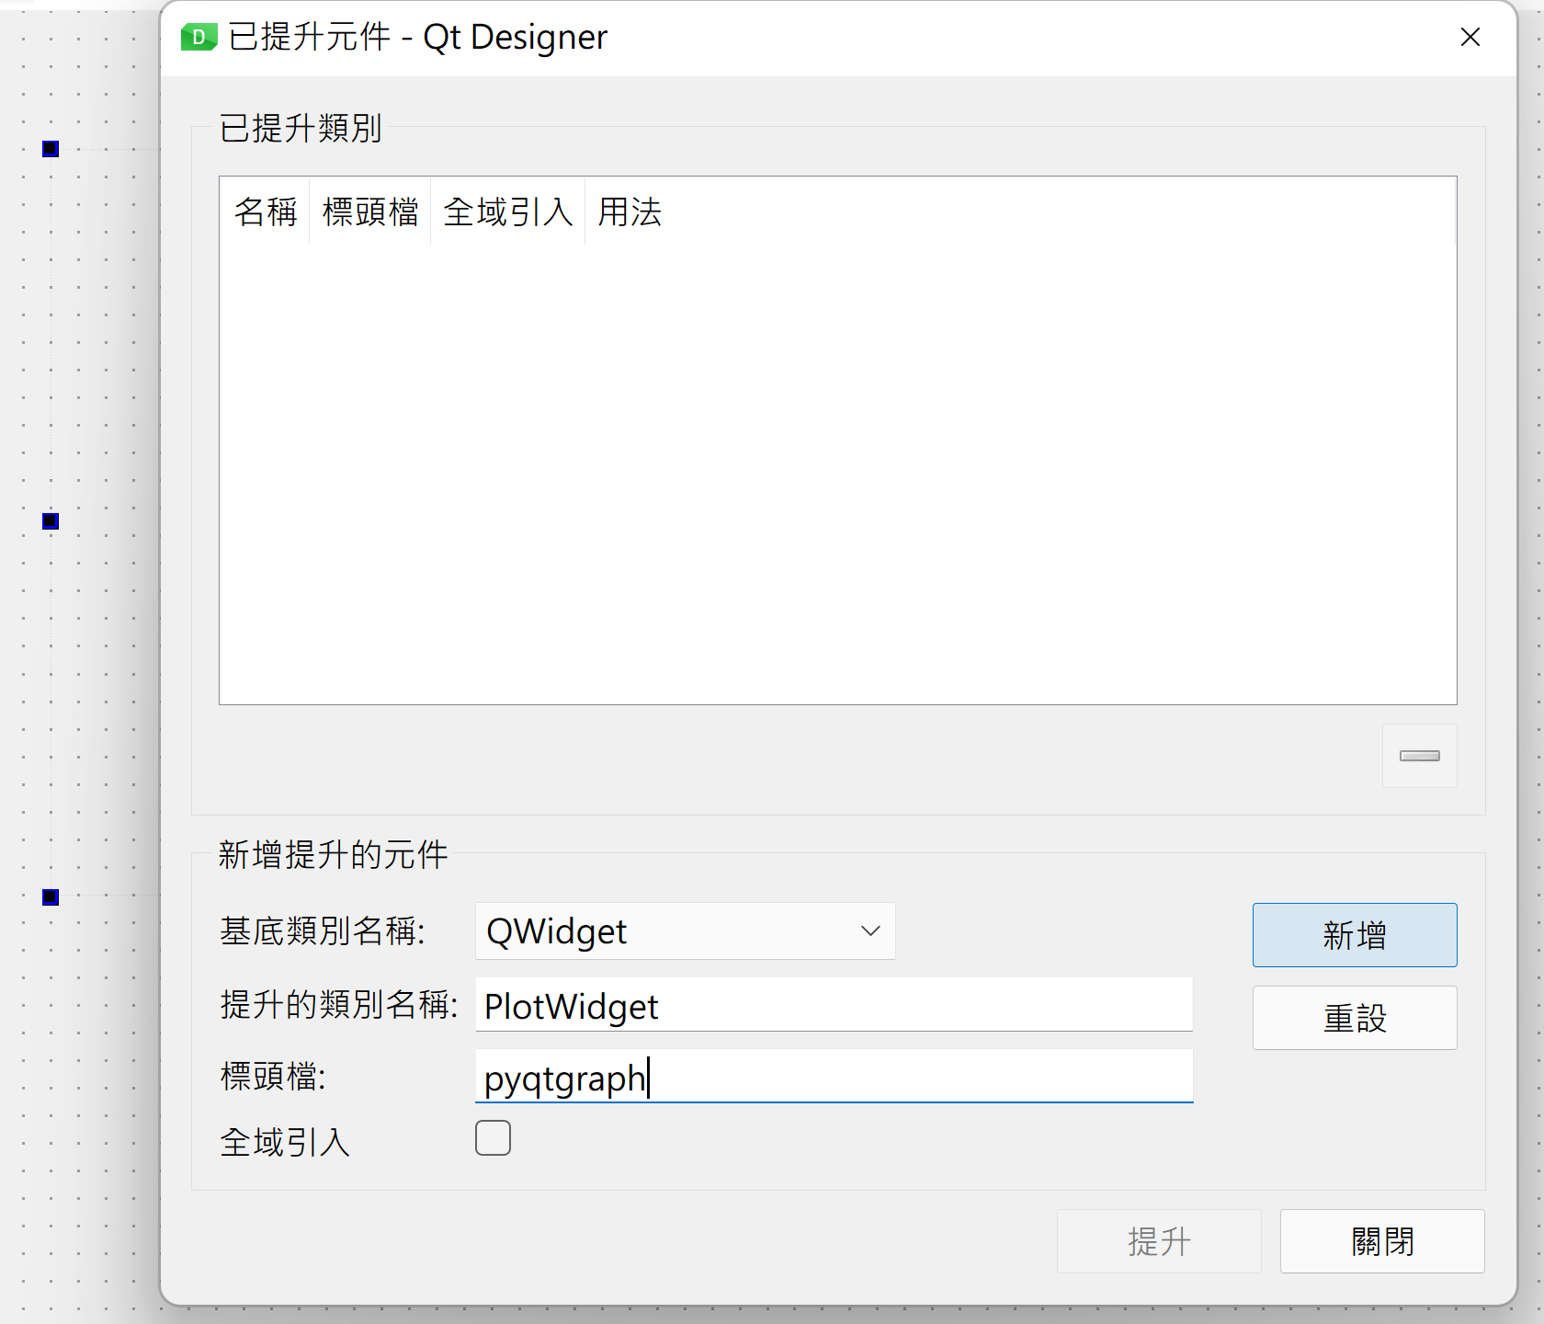Click the middle blue selection handle on form
The width and height of the screenshot is (1544, 1324).
(51, 521)
